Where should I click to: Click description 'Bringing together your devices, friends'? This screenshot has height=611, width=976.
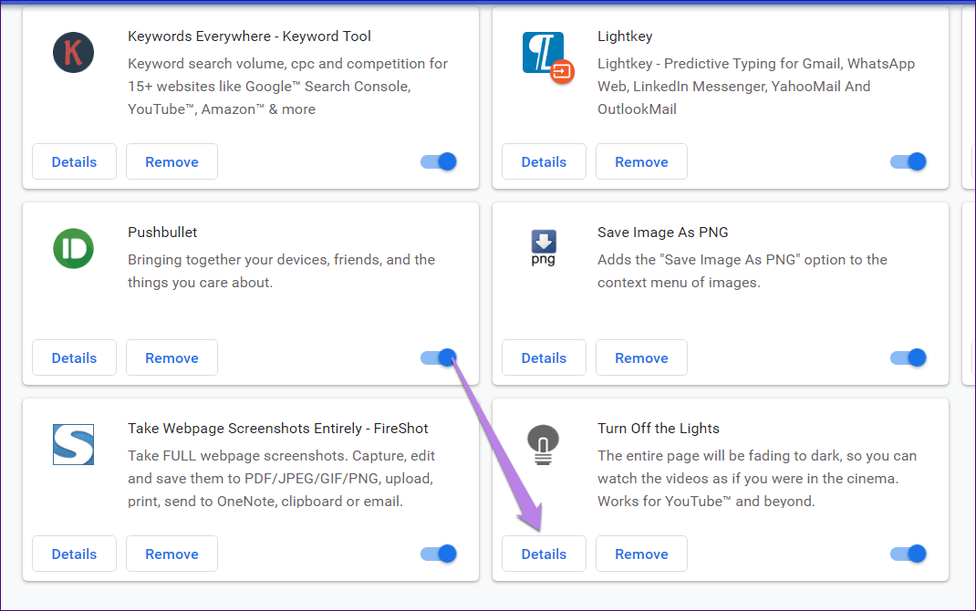(x=281, y=271)
